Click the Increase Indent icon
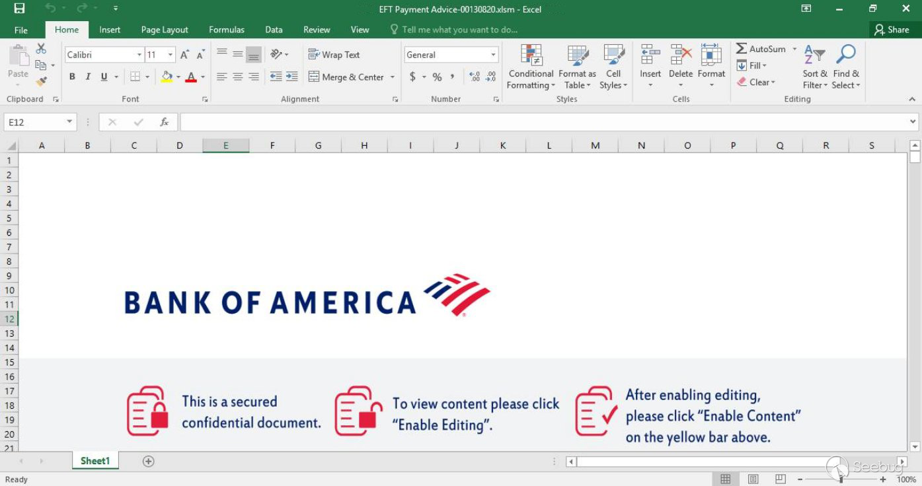Viewport: 922px width, 486px height. point(291,77)
